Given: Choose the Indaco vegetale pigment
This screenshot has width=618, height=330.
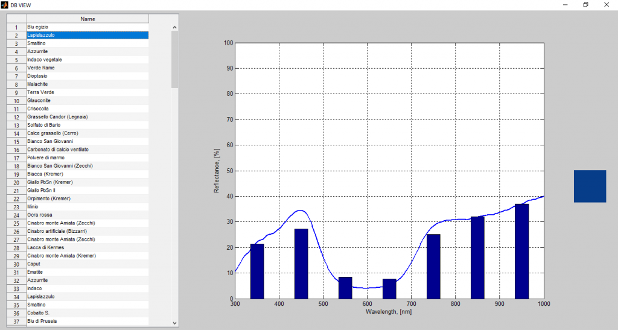Looking at the screenshot, I should point(88,60).
